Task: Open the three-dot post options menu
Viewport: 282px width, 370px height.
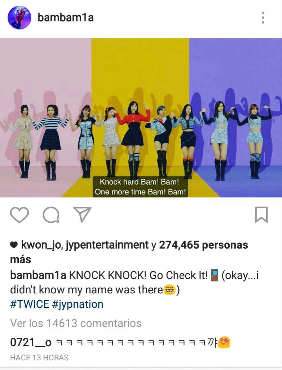Action: tap(263, 18)
